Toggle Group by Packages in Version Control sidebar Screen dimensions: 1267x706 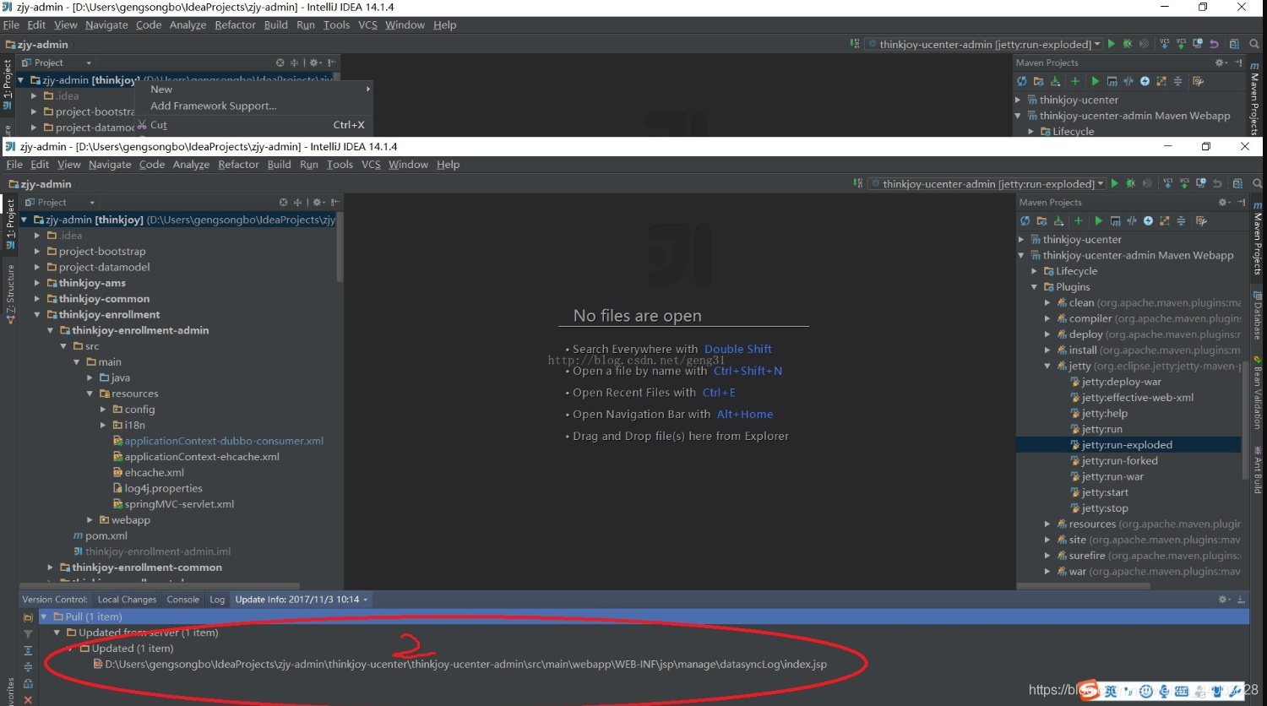tap(28, 617)
